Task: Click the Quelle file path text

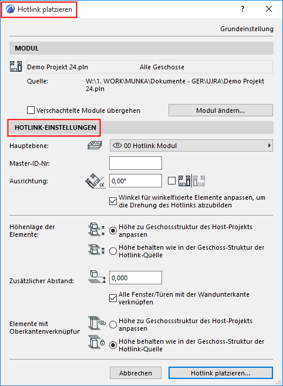Action: [x=175, y=85]
